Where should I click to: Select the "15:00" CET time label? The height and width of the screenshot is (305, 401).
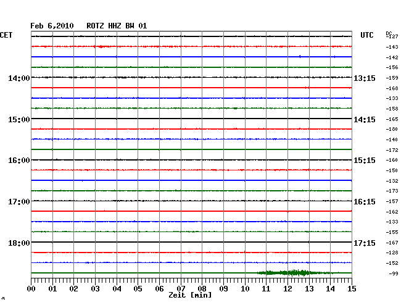[x=19, y=120]
